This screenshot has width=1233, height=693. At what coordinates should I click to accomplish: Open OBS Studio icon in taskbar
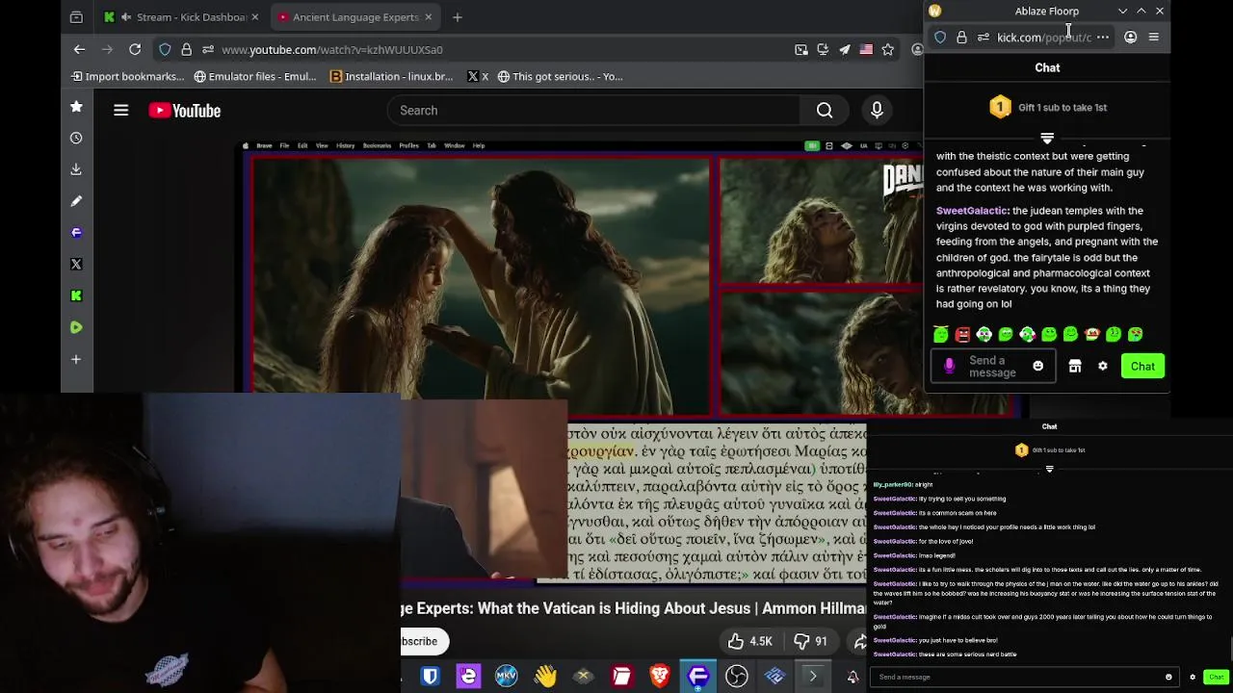point(737,677)
